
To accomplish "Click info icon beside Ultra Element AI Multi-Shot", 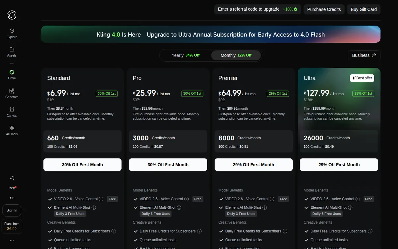I will 350,207.
